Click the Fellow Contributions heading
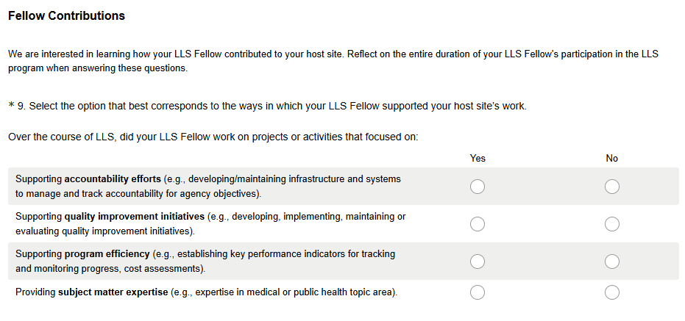This screenshot has height=321, width=685. pyautogui.click(x=66, y=16)
